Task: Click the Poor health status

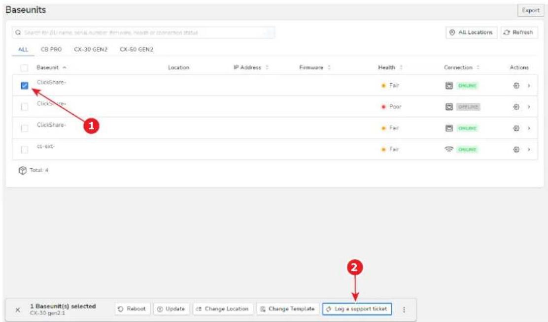Action: (391, 107)
